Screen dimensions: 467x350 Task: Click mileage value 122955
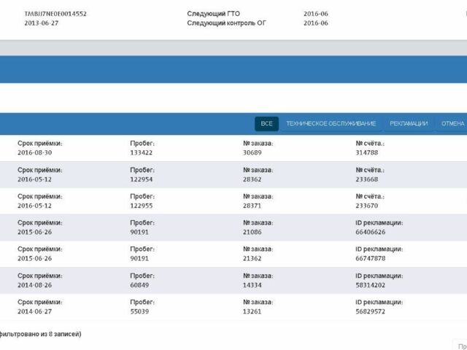(x=142, y=206)
